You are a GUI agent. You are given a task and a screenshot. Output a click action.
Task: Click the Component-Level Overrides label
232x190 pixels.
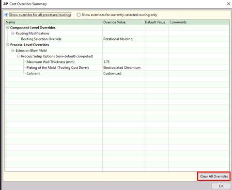[33, 28]
